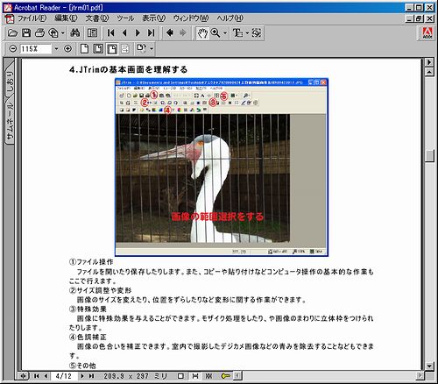
Task: Go to next page in status bar
Action: pyautogui.click(x=82, y=376)
